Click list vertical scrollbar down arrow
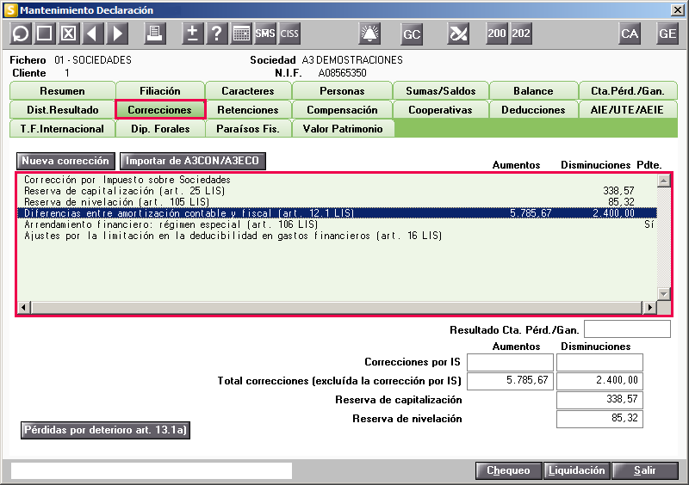This screenshot has height=485, width=689. pos(663,293)
